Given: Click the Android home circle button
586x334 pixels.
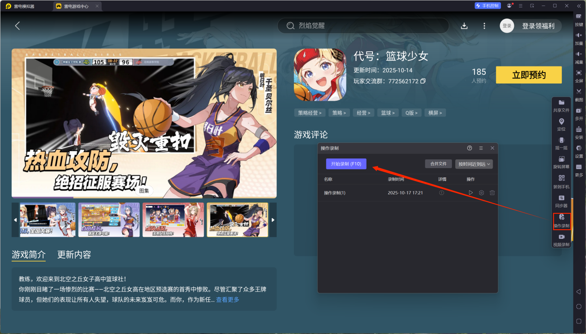Looking at the screenshot, I should click(x=579, y=307).
